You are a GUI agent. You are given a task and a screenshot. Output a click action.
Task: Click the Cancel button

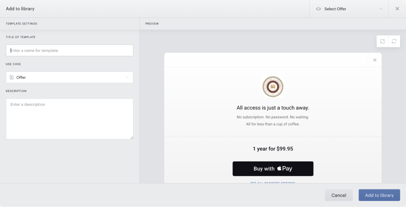[339, 195]
